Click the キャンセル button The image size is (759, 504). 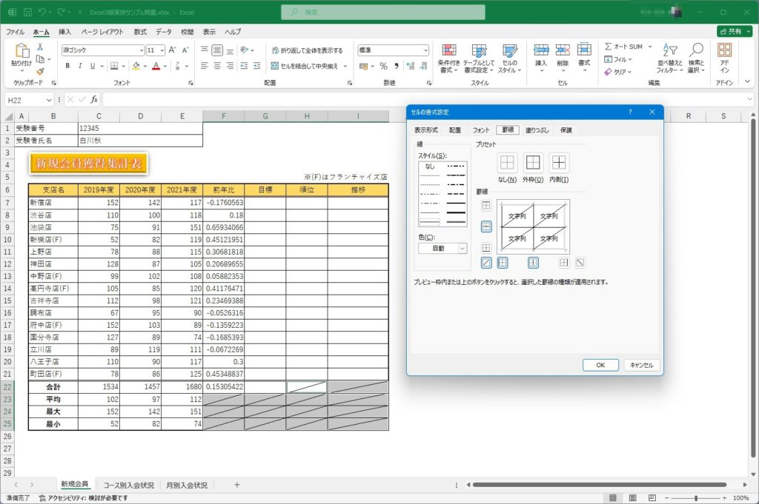click(x=641, y=365)
